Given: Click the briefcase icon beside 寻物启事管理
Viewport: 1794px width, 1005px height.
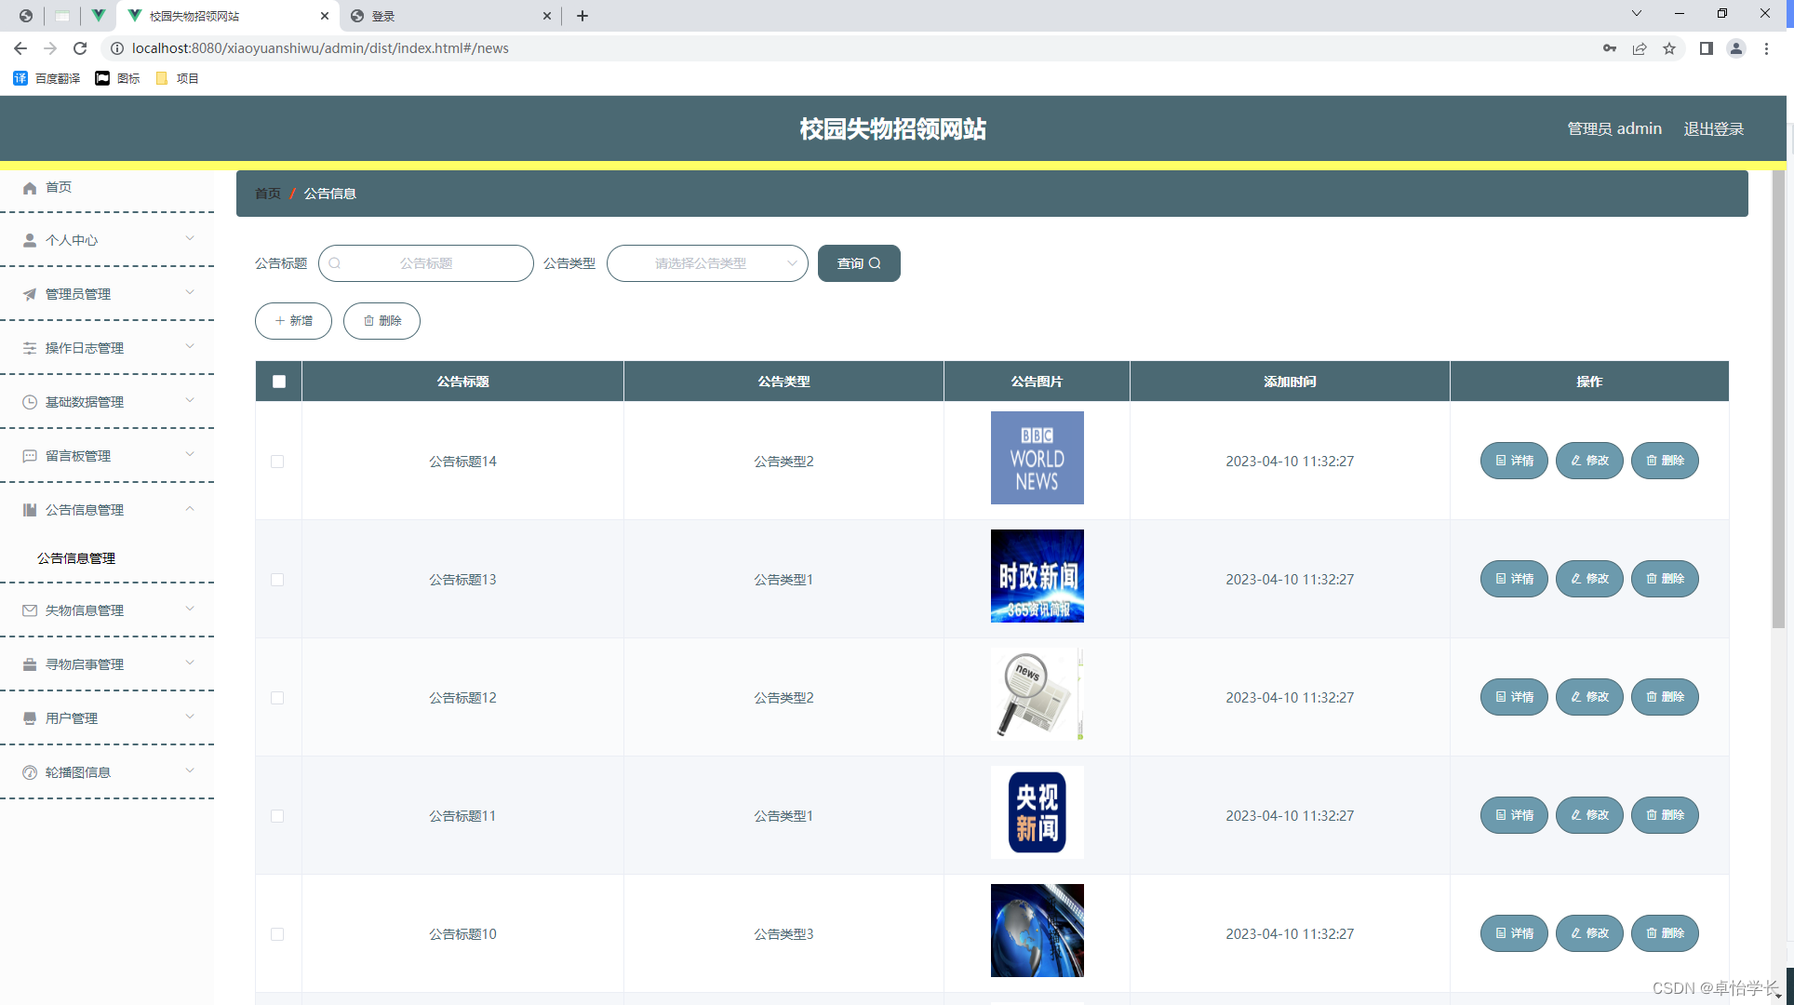Looking at the screenshot, I should pyautogui.click(x=30, y=664).
